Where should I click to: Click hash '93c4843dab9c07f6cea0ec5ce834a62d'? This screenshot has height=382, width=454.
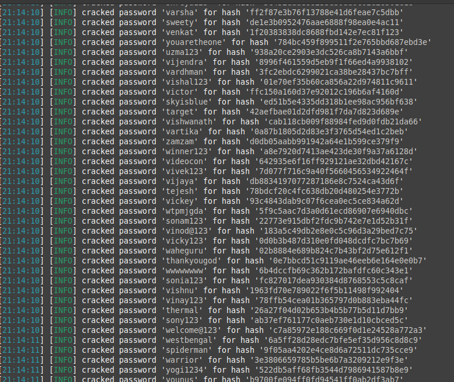[x=324, y=201]
